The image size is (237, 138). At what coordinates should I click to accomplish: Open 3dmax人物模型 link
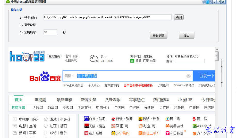[184, 85]
